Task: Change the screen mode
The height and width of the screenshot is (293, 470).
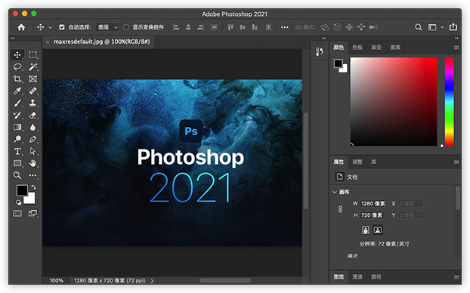Action: tap(32, 213)
